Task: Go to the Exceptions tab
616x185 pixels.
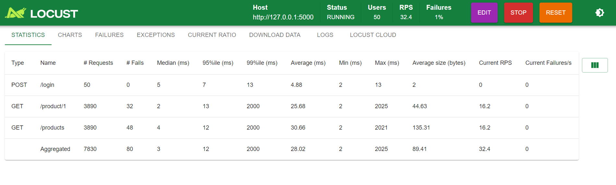Action: (x=156, y=35)
